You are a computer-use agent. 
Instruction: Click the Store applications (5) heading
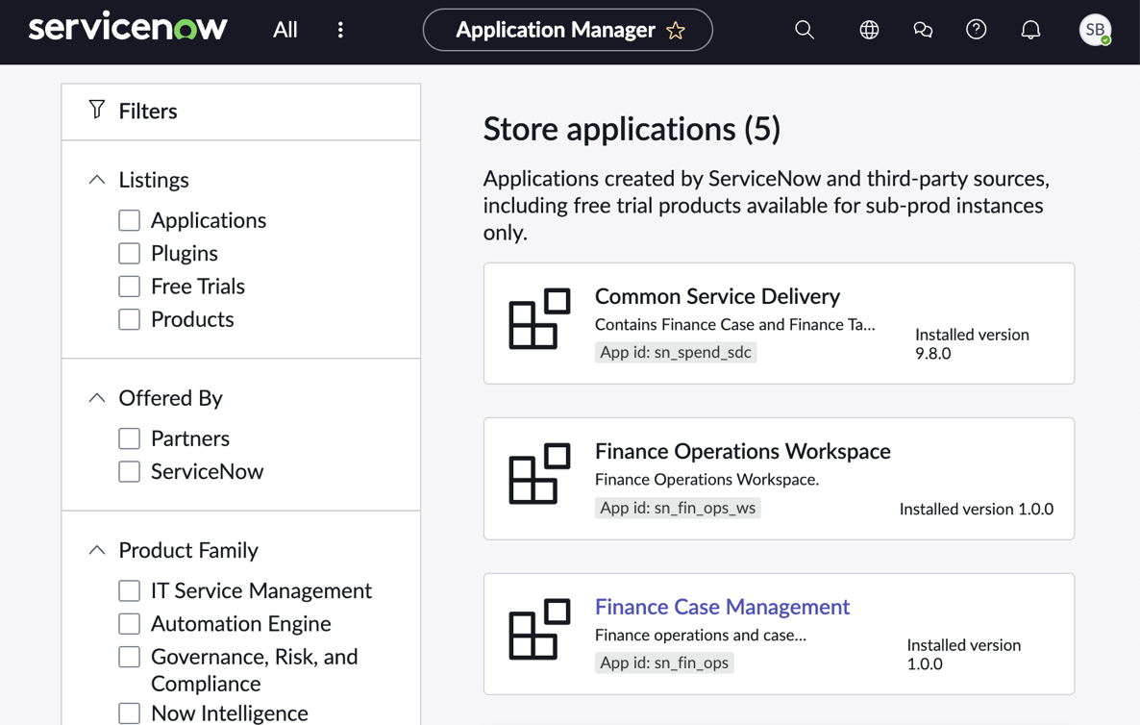pyautogui.click(x=632, y=130)
